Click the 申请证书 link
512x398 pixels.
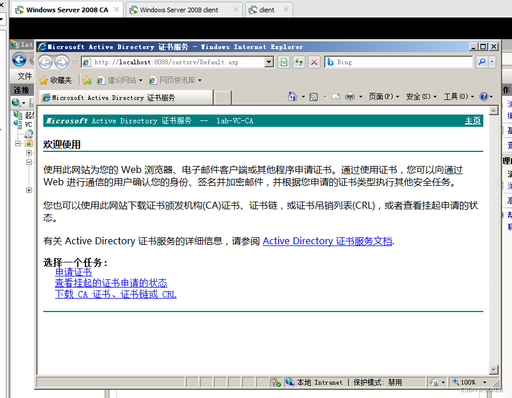(74, 272)
